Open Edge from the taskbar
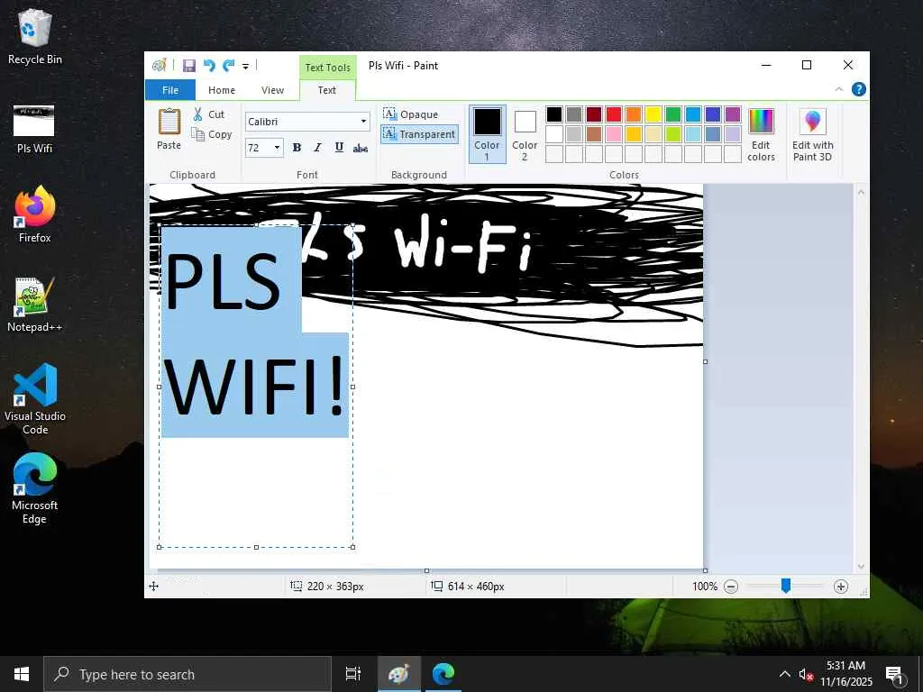Screen dimensions: 923x692 443,674
